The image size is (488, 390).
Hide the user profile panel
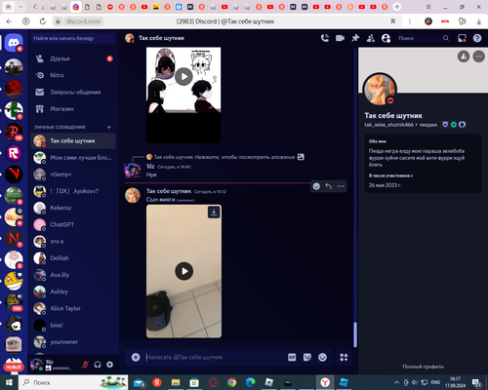point(386,38)
